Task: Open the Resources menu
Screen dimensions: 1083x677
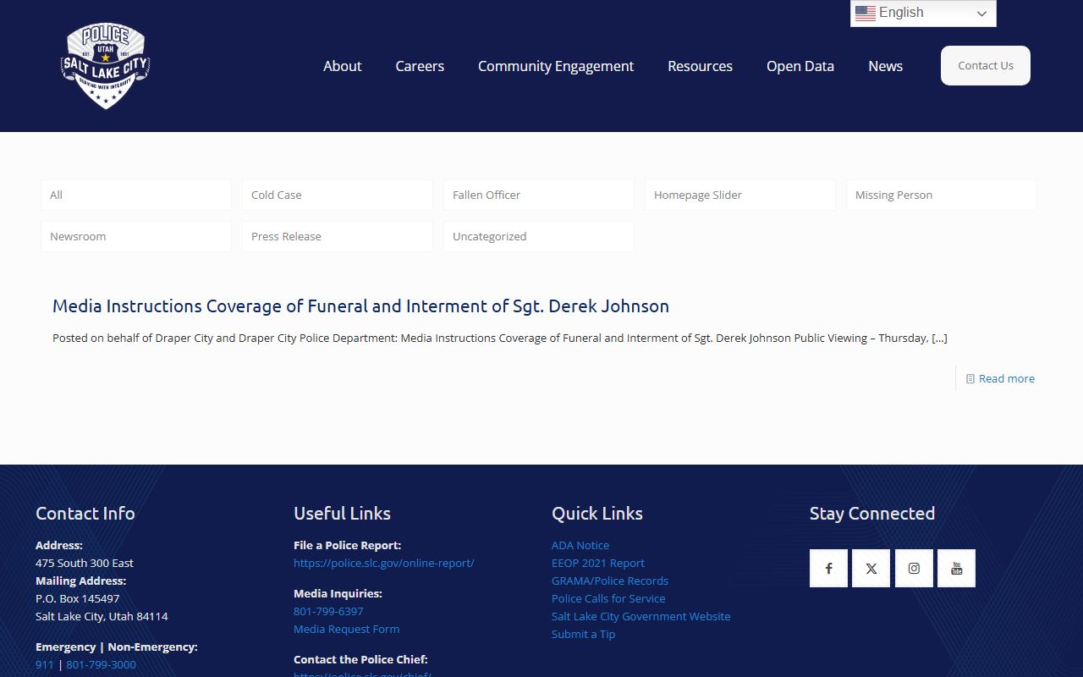Action: pos(700,66)
